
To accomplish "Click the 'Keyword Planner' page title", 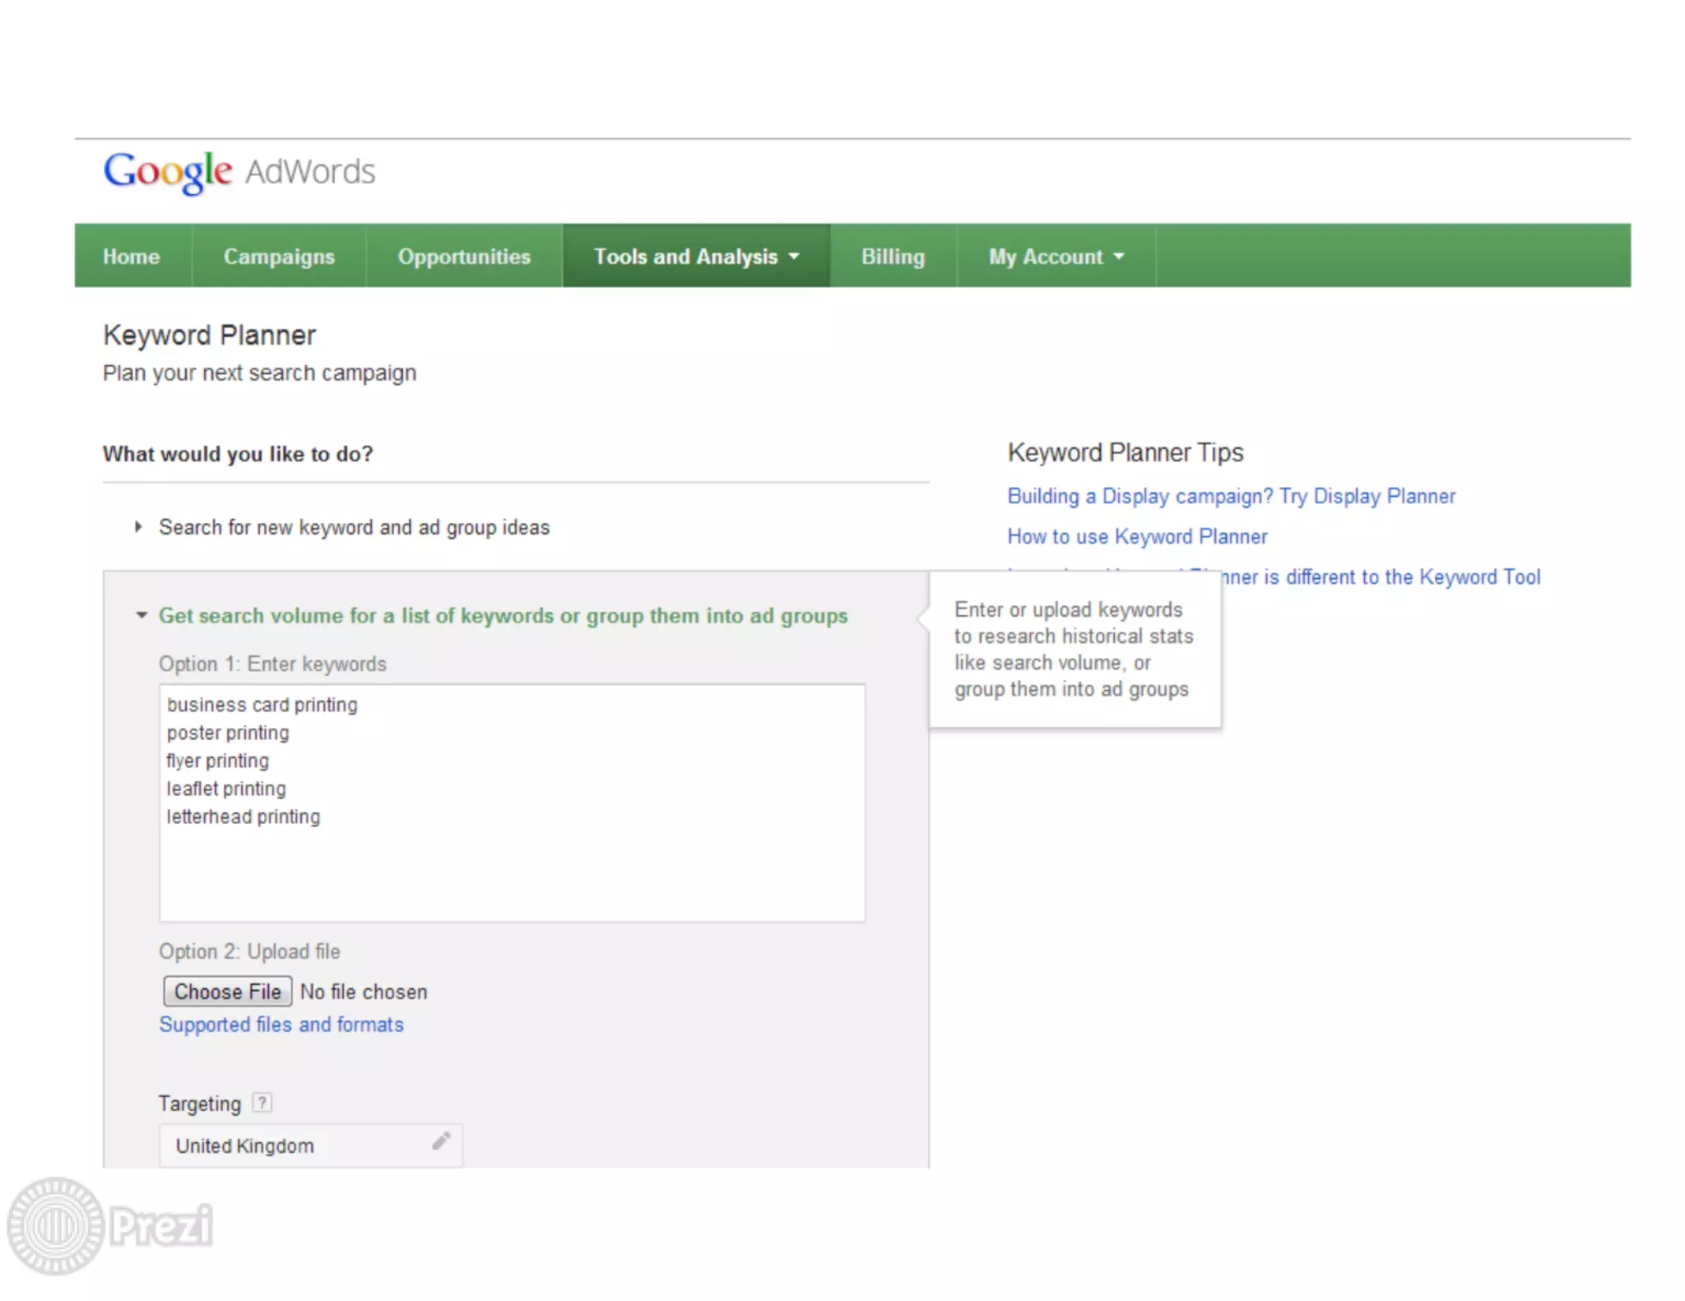I will [209, 336].
